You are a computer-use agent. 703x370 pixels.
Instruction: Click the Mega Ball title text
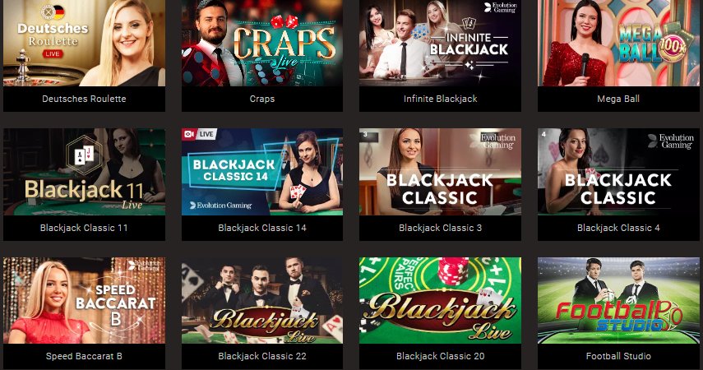point(618,99)
